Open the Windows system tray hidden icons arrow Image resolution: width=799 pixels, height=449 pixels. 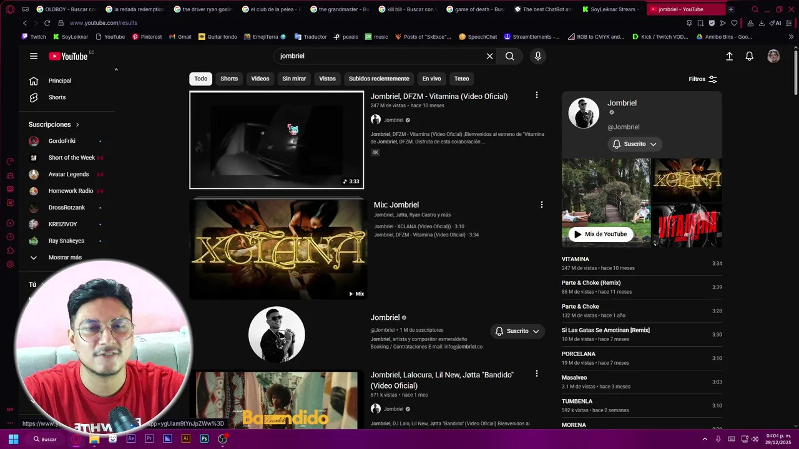click(705, 439)
